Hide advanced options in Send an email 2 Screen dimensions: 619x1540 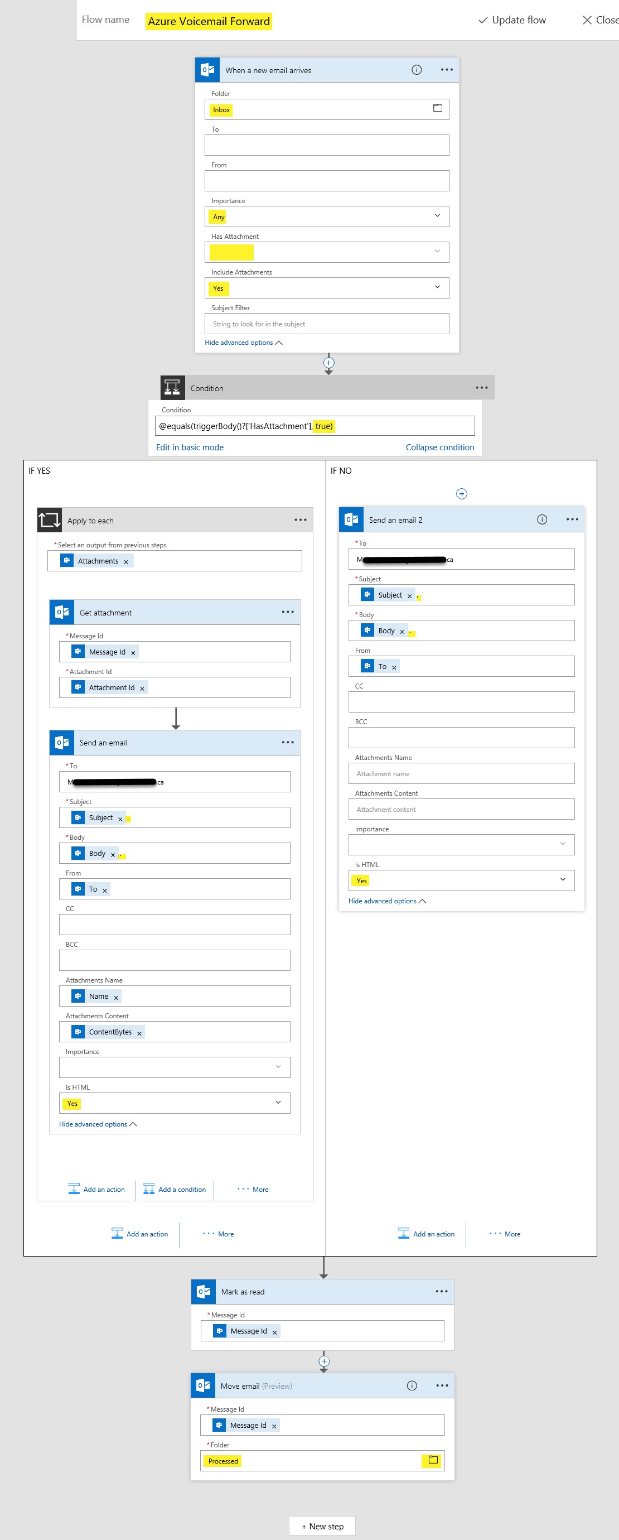click(387, 901)
